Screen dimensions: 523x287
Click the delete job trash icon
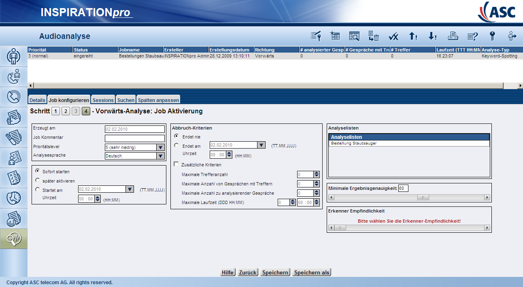coord(374,36)
